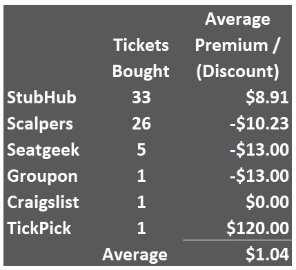Select the Groupon row label
The width and height of the screenshot is (296, 270).
coord(43,176)
